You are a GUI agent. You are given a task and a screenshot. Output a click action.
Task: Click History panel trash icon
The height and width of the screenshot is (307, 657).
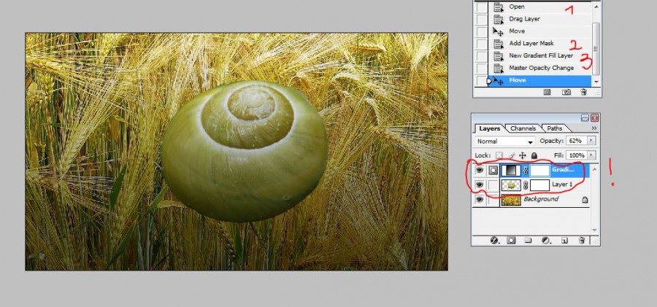click(x=583, y=93)
